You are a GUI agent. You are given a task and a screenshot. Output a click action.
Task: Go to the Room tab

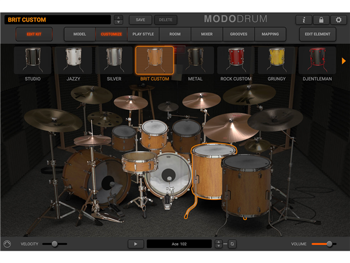click(175, 34)
